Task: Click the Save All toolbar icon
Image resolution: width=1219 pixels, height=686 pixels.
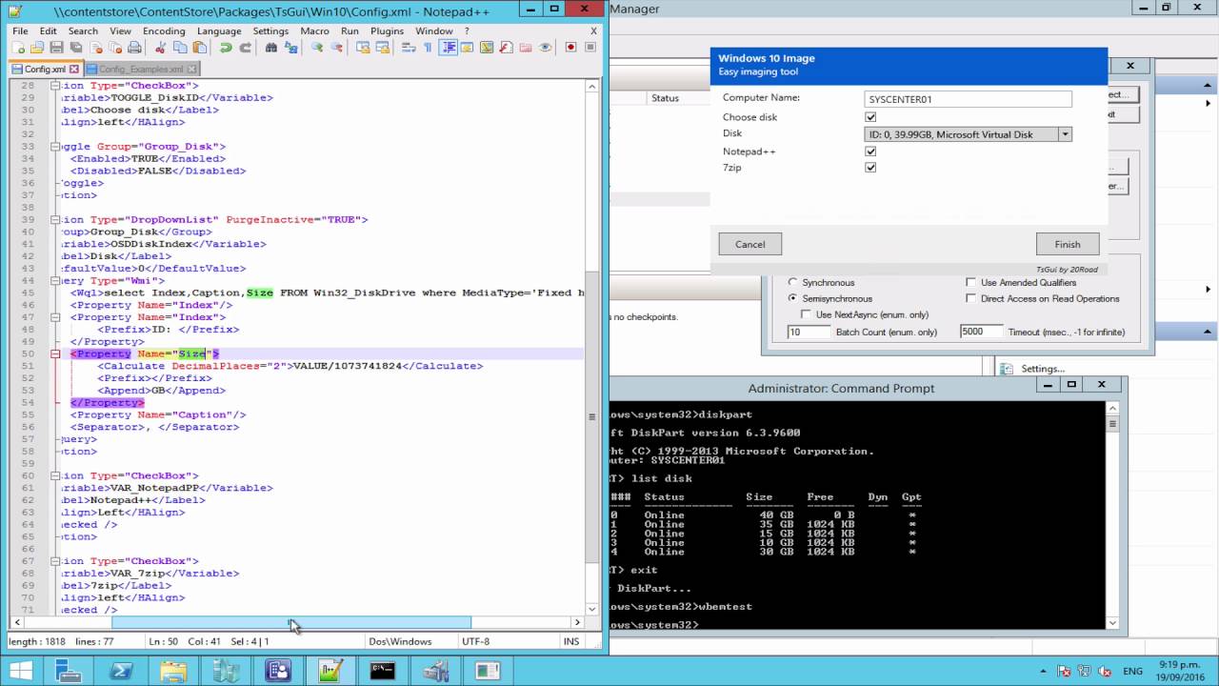Action: pos(75,48)
